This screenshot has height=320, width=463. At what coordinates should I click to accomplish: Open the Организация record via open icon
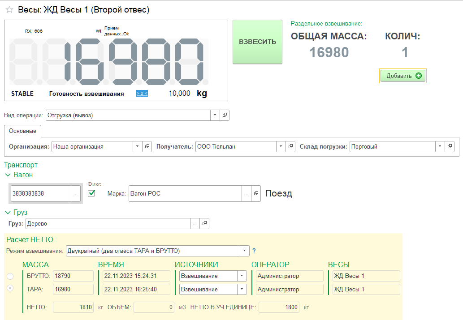point(147,146)
